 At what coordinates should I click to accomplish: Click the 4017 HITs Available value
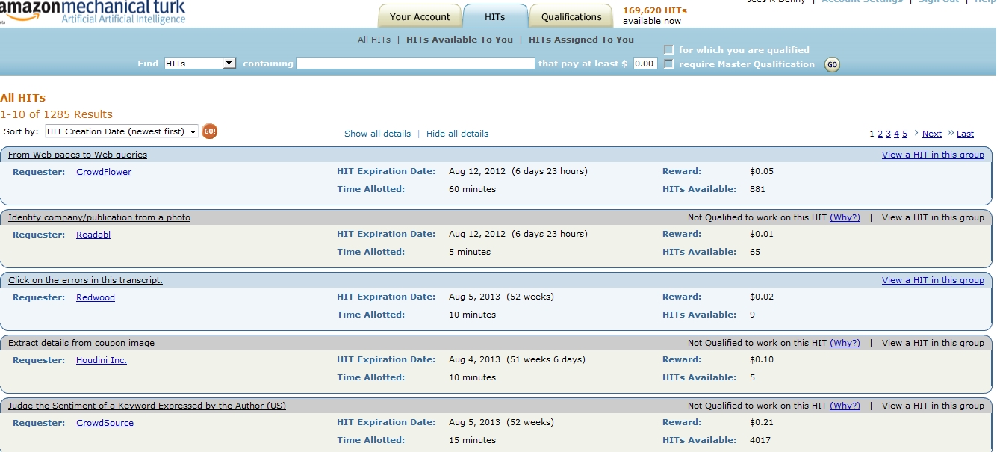(760, 440)
